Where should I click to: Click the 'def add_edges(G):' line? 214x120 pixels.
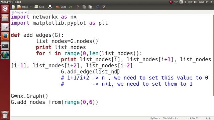pyautogui.click(x=37, y=35)
